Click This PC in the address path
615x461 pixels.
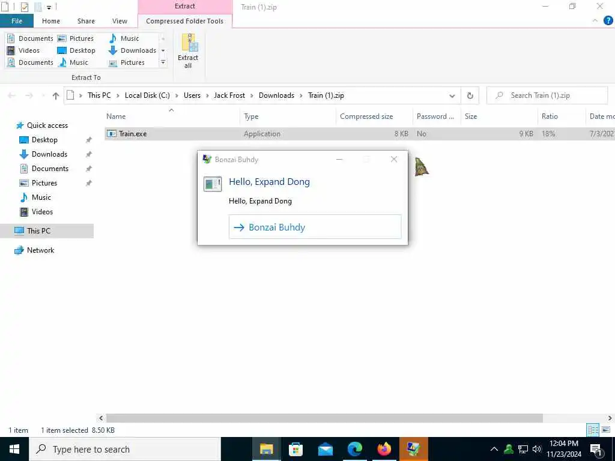click(99, 95)
